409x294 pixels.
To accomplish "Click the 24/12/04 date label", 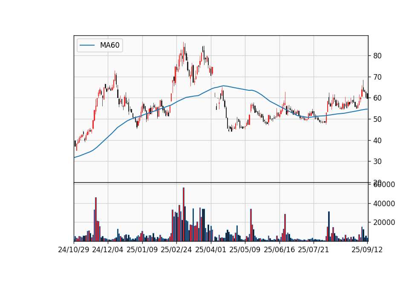I will pos(108,250).
